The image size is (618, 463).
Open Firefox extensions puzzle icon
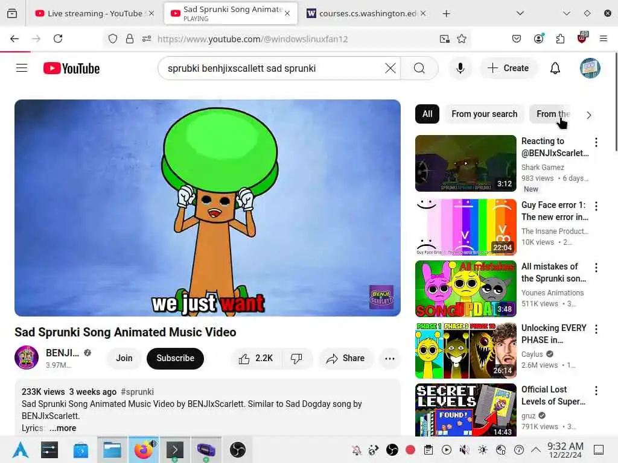[x=560, y=39]
